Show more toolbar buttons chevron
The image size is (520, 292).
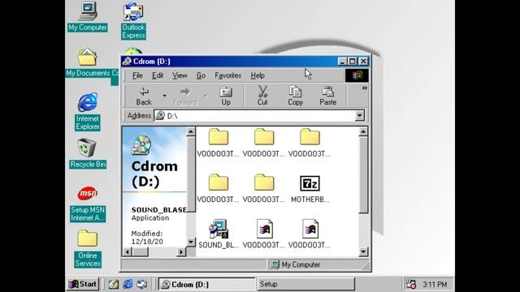364,88
